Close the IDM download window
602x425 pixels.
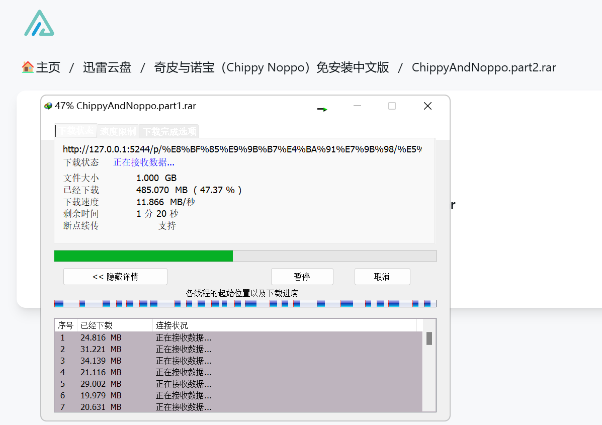tap(427, 106)
